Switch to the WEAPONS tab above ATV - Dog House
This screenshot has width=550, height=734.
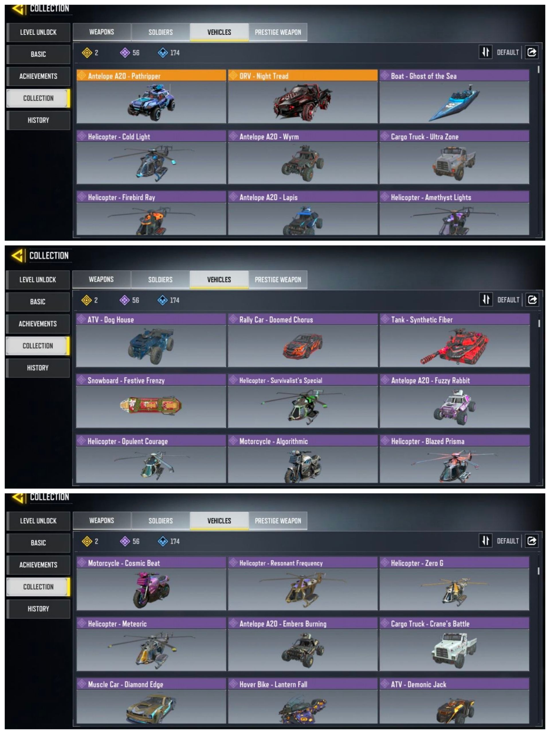[101, 279]
